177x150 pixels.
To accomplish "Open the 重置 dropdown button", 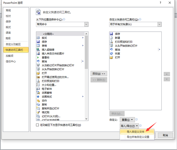I will tap(127, 120).
